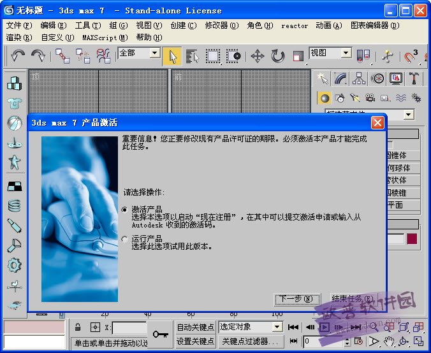Click the reactor Toy Car icon
This screenshot has width=431, height=353.
point(14,305)
